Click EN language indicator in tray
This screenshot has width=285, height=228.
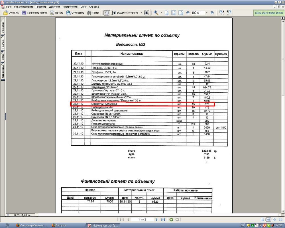242,225
